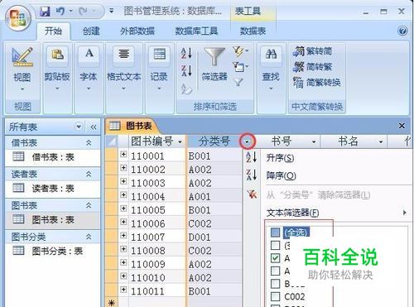Open the 书名 column dropdown arrow
This screenshot has height=307, width=414.
381,142
